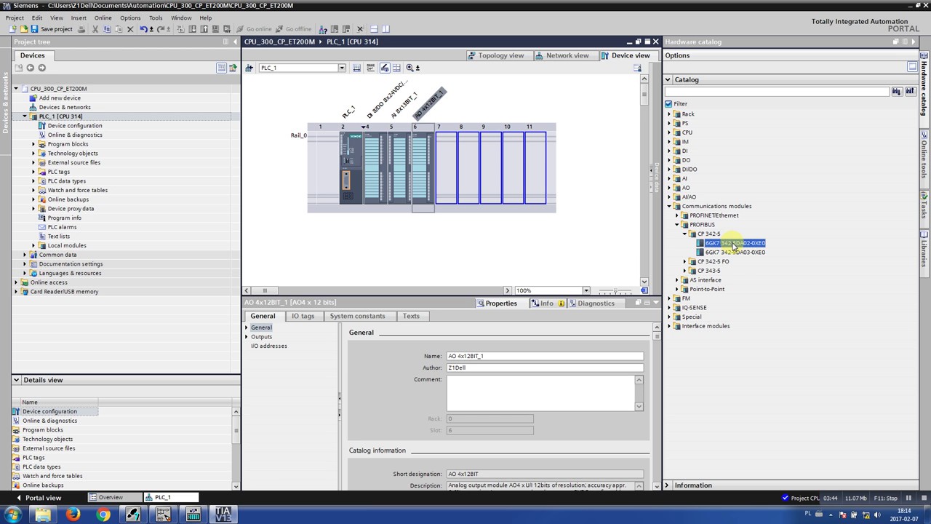Click the Download to device icon
This screenshot has height=524, width=931.
coord(193,29)
